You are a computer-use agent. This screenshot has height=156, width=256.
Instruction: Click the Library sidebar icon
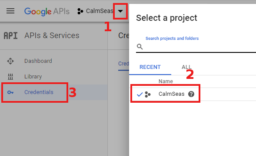click(x=10, y=77)
